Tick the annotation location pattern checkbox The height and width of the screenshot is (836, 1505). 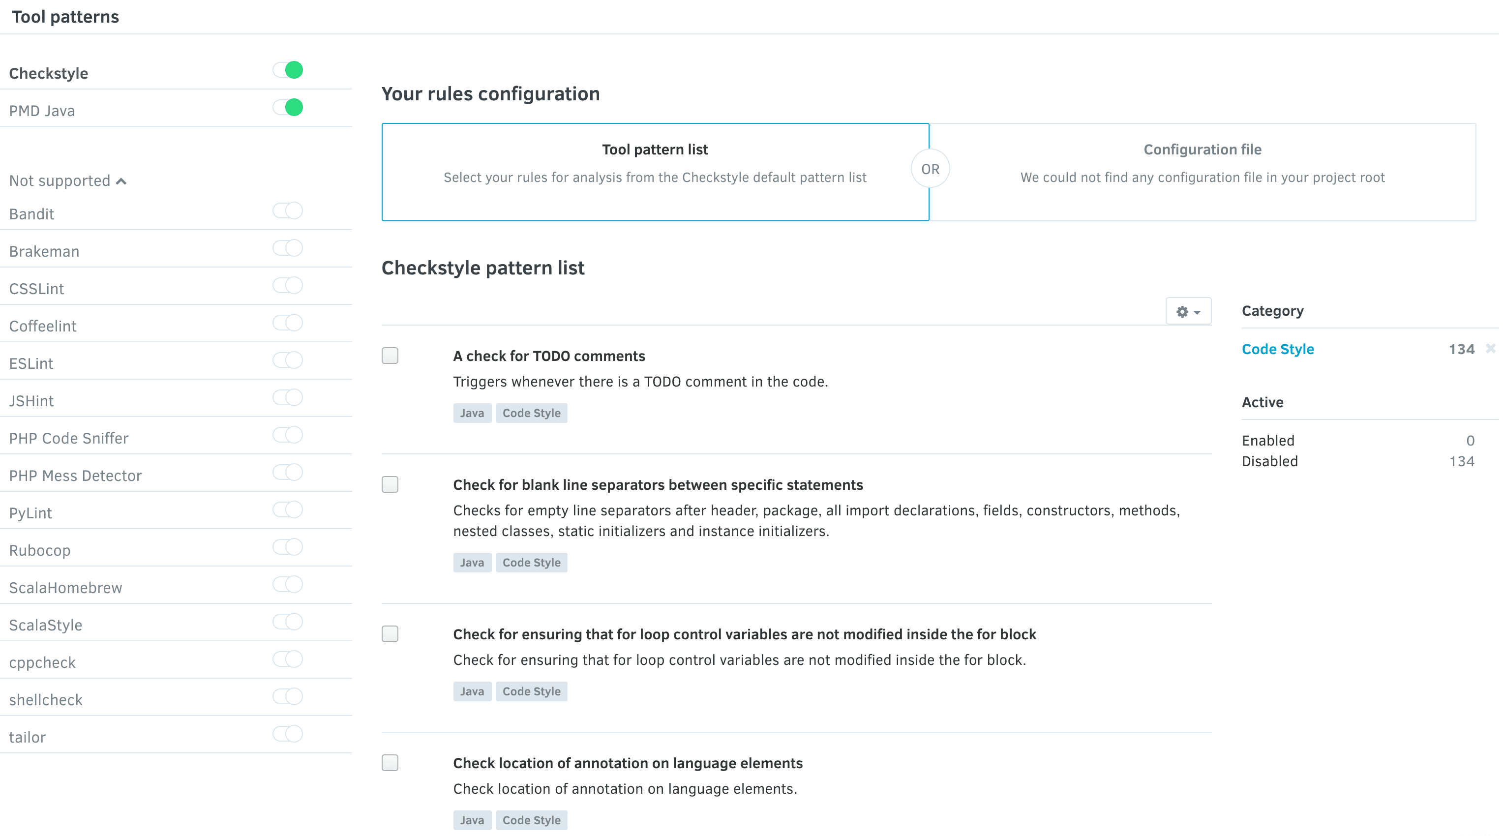(390, 762)
